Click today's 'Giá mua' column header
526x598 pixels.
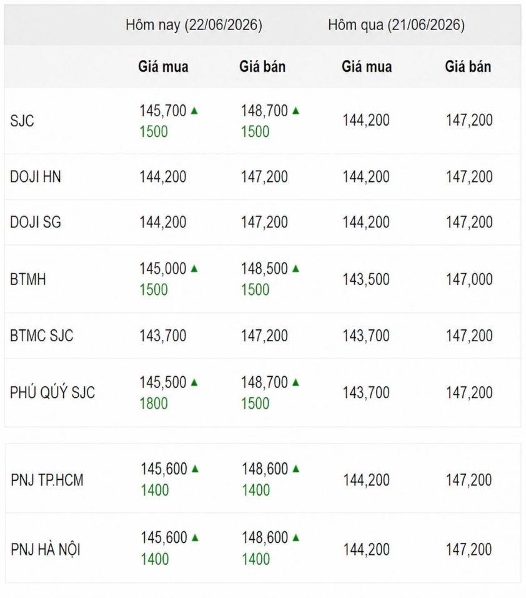tap(163, 67)
